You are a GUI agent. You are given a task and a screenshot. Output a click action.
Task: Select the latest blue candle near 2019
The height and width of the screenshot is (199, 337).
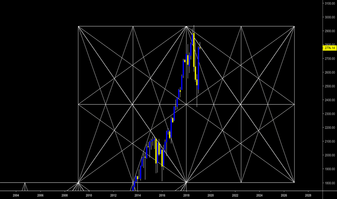pyautogui.click(x=199, y=68)
